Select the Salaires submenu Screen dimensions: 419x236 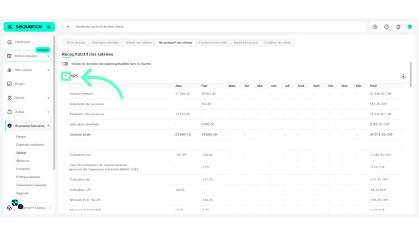point(21,153)
